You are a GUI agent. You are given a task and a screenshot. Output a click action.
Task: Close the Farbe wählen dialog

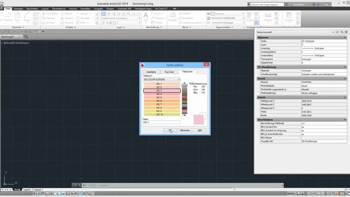[207, 65]
